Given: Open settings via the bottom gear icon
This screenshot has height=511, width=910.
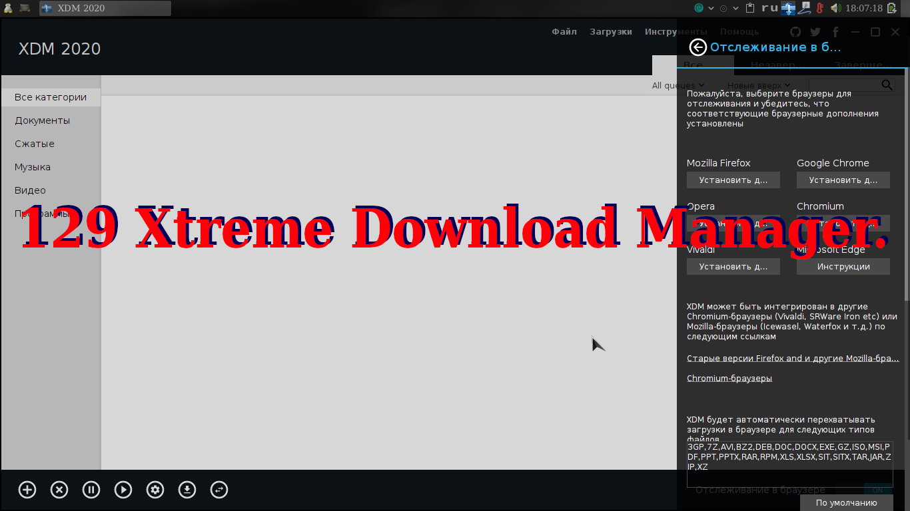Looking at the screenshot, I should (155, 490).
